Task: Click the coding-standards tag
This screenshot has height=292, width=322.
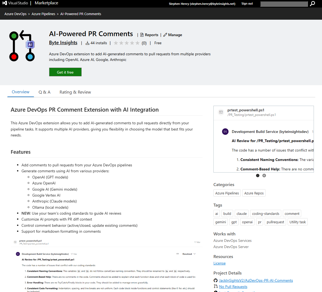Action: [x=266, y=214]
